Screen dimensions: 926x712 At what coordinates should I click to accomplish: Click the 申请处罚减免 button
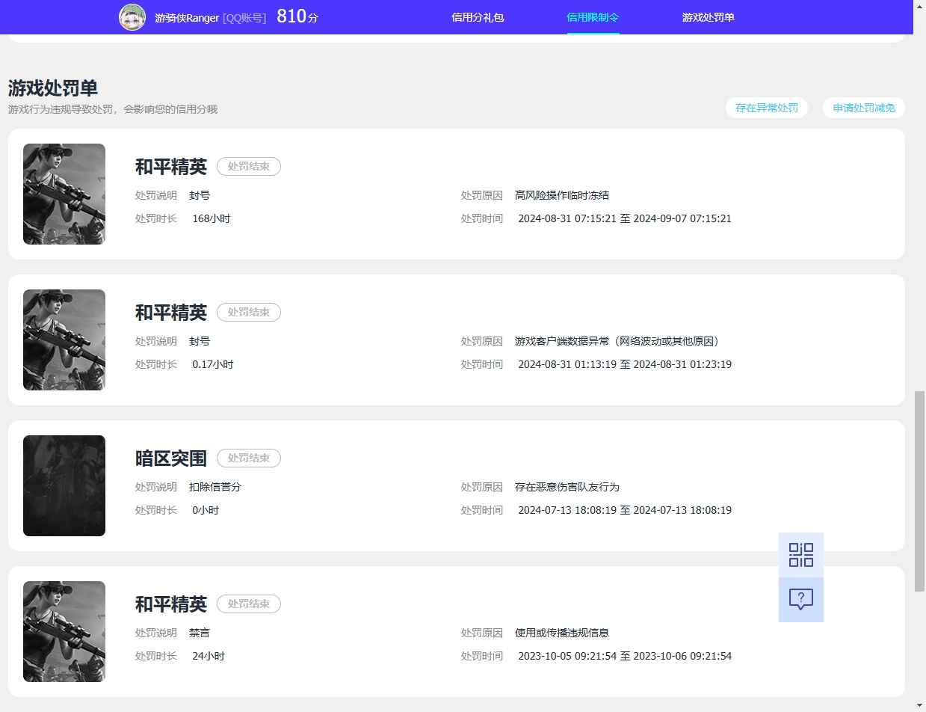point(864,108)
